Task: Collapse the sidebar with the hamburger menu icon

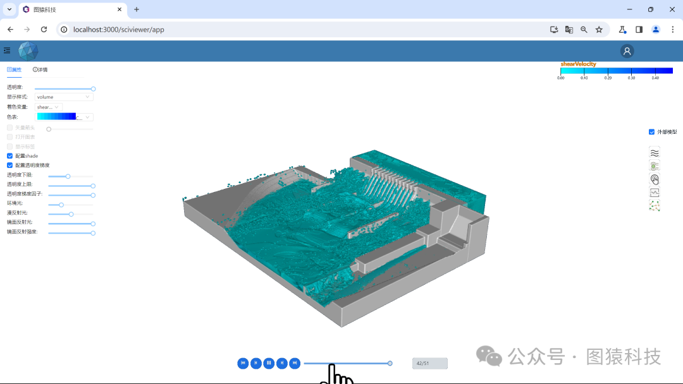Action: pos(7,51)
